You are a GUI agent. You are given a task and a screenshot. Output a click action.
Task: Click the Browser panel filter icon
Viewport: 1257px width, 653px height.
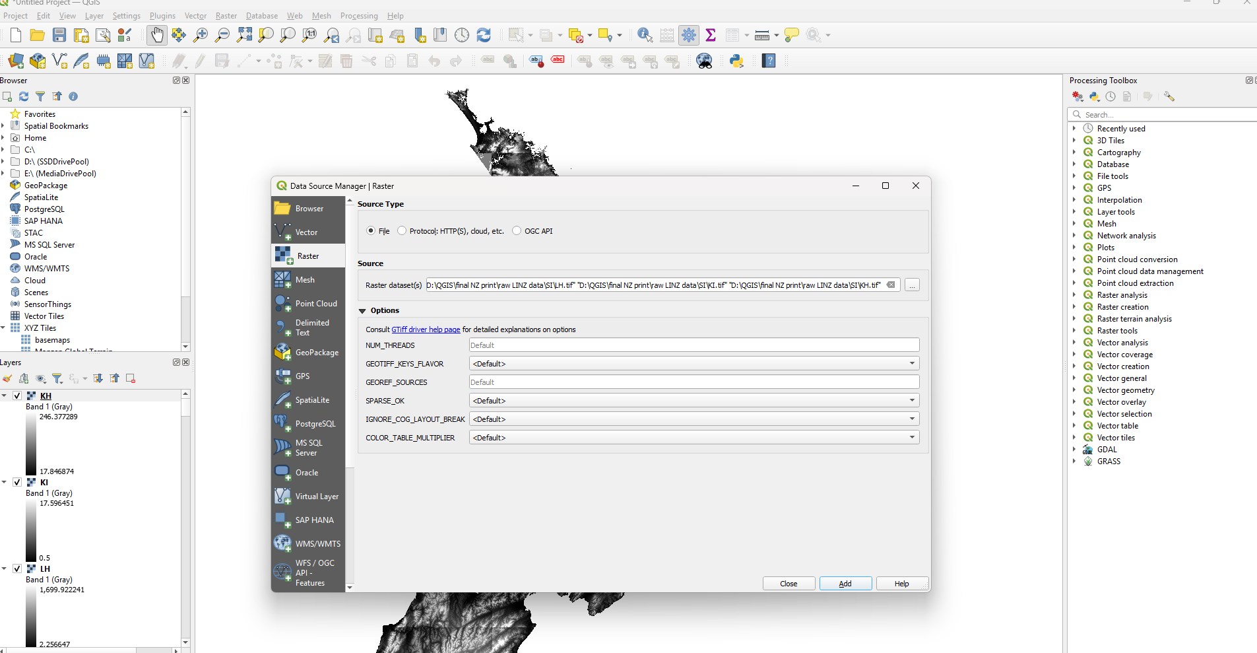[40, 96]
